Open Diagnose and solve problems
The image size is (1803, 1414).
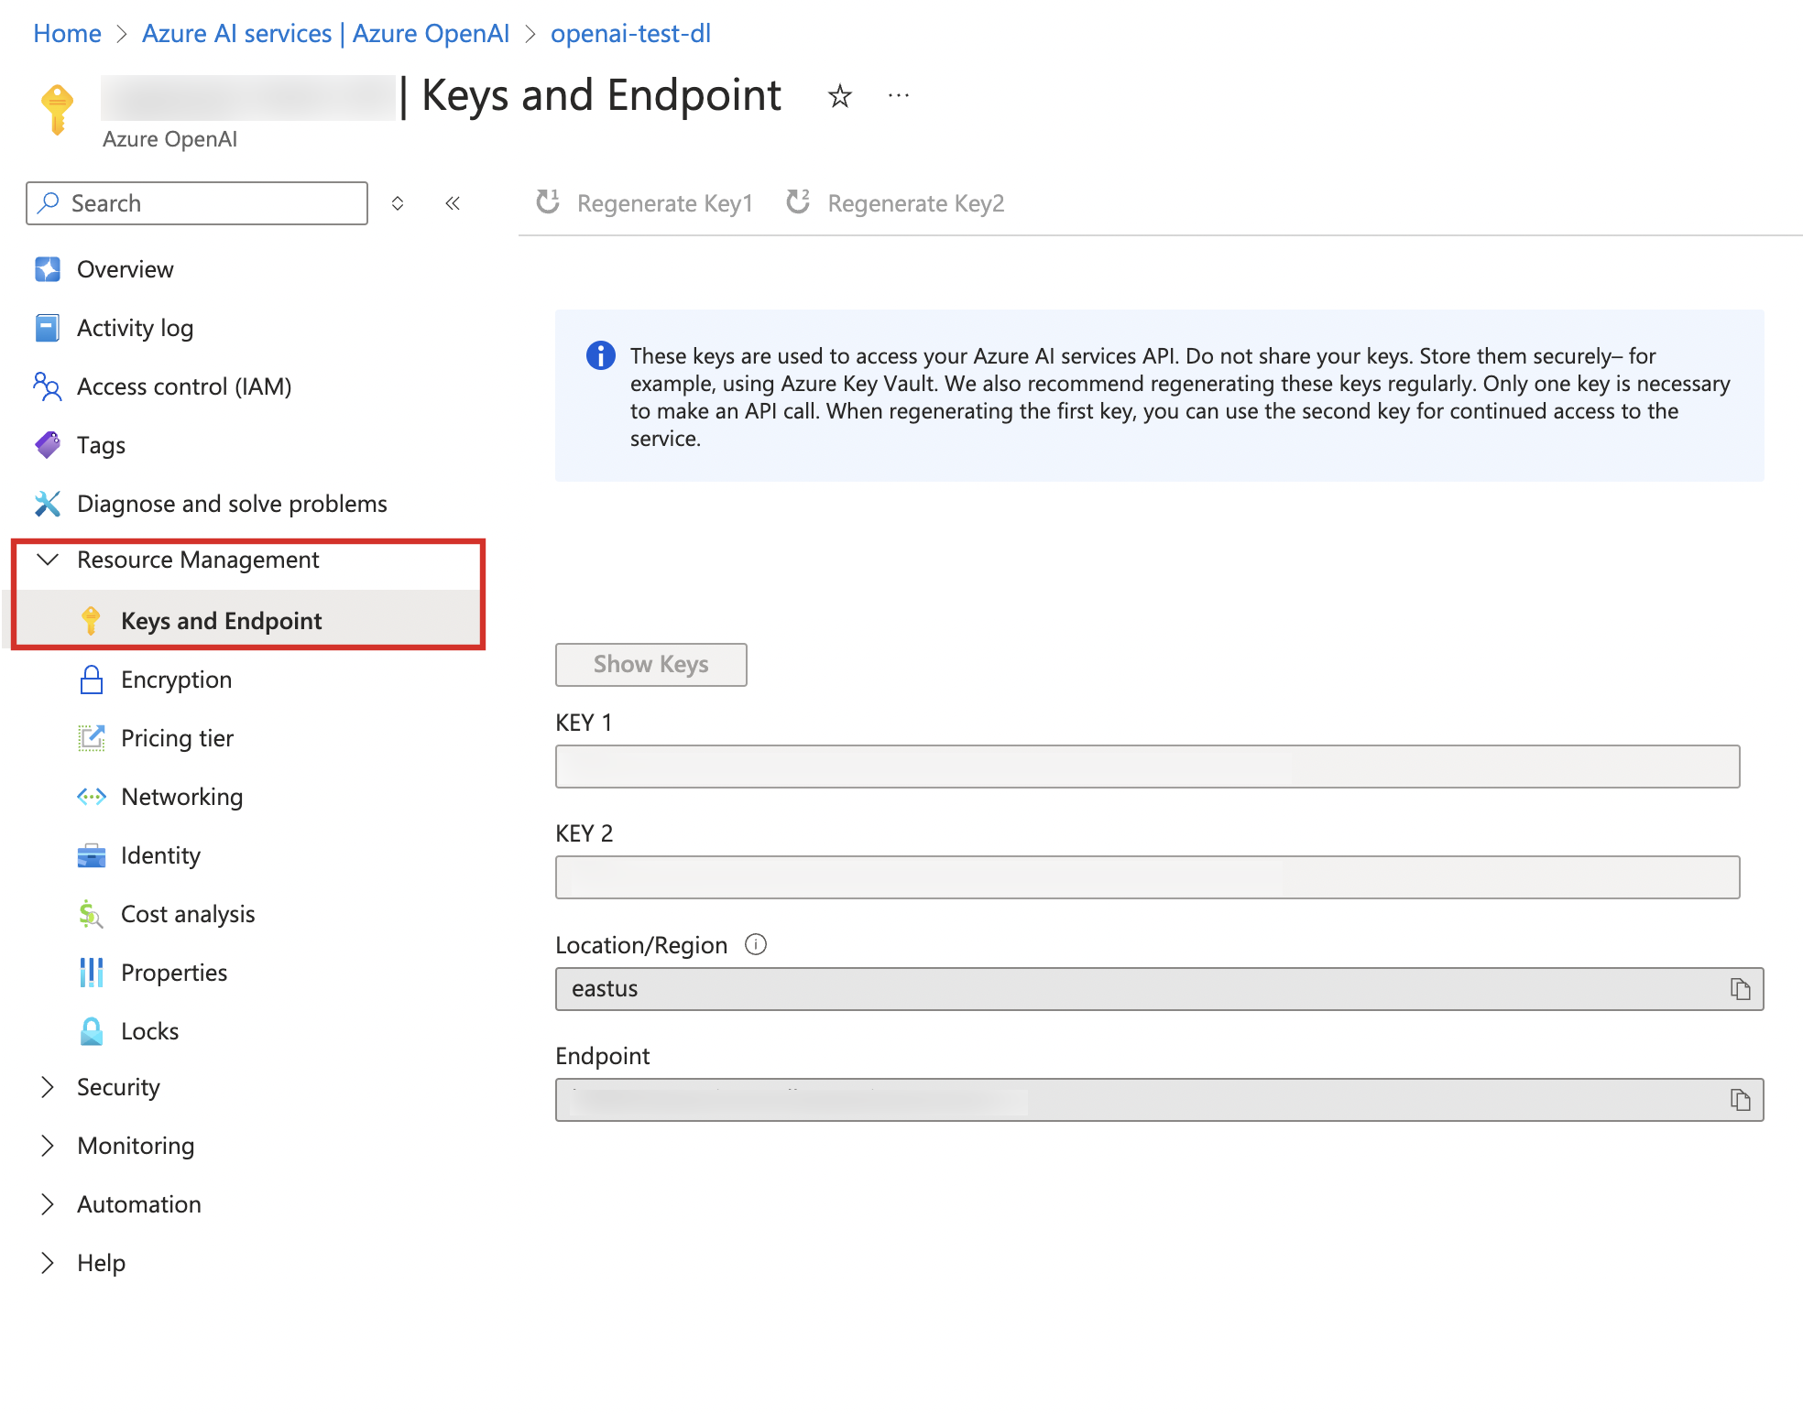click(232, 504)
